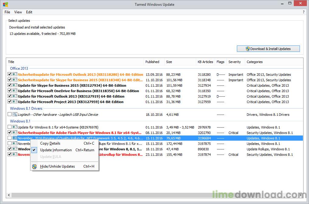The width and height of the screenshot is (309, 204).
Task: Collapse the Windows 8.1 Drivers group header
Action: click(x=26, y=109)
